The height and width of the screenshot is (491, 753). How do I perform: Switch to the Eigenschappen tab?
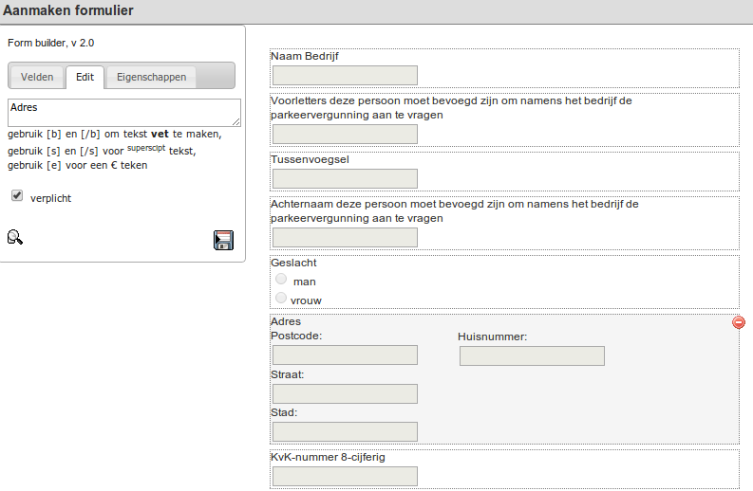tap(150, 77)
